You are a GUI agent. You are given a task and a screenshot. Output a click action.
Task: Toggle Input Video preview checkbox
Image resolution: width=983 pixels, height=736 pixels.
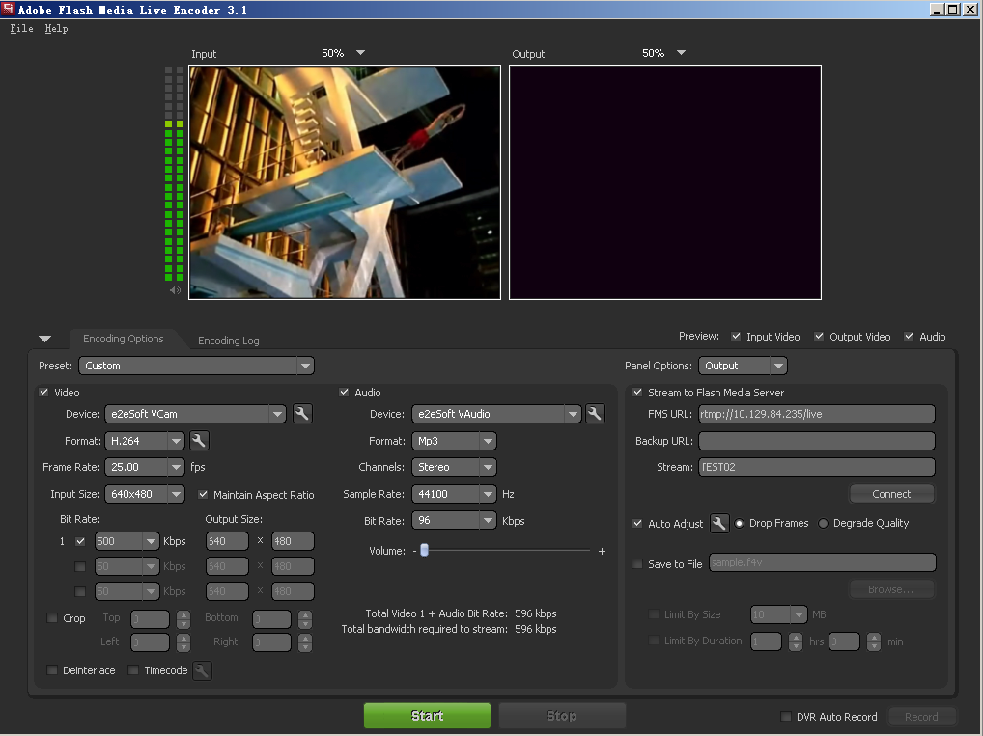click(x=736, y=337)
